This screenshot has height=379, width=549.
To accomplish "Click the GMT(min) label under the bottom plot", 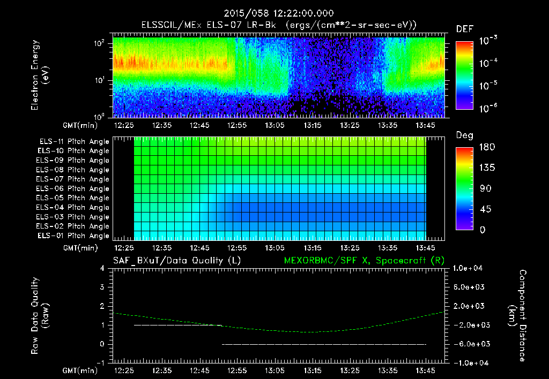I will [80, 370].
